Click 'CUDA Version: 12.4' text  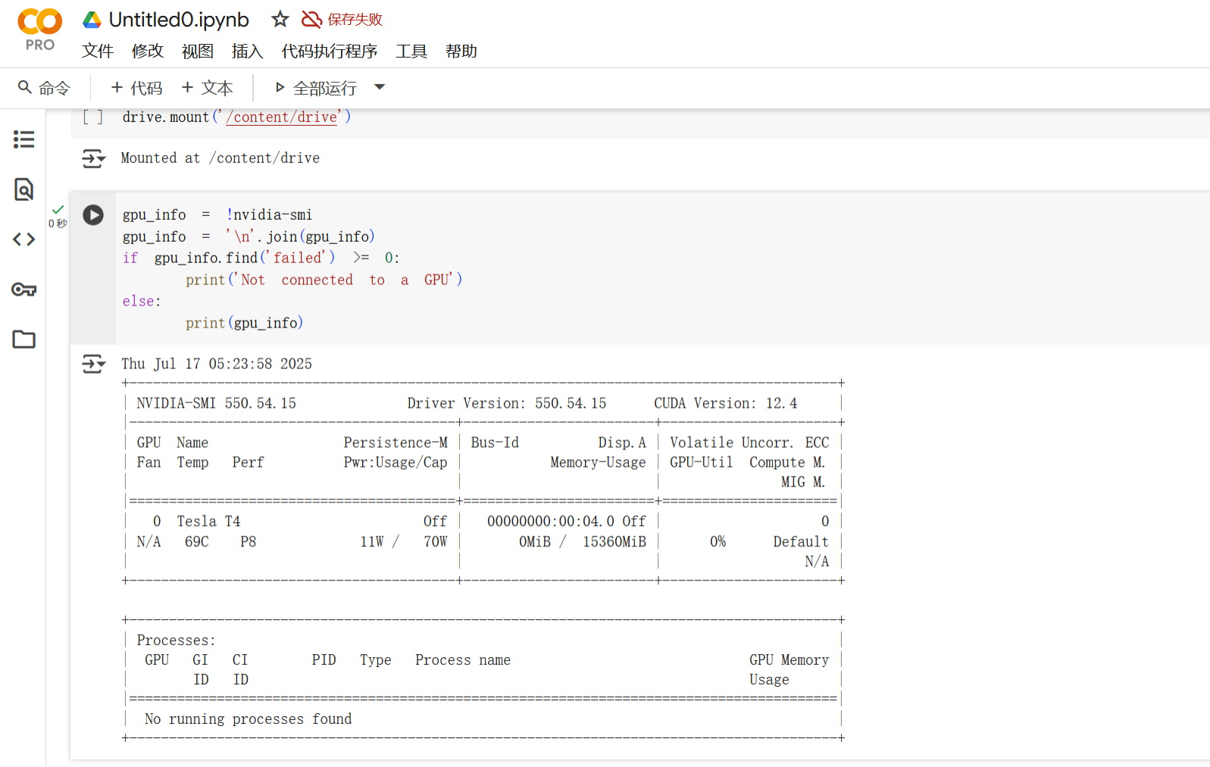pos(726,404)
